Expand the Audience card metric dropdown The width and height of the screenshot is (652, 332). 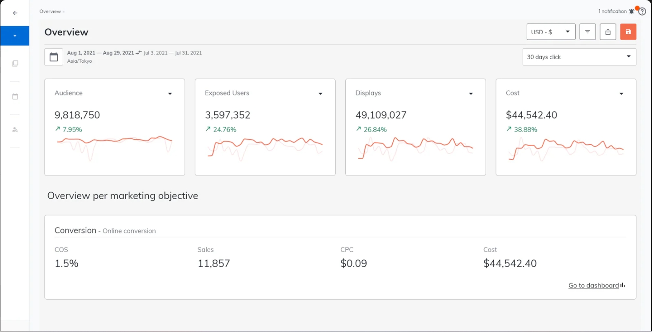click(x=170, y=94)
